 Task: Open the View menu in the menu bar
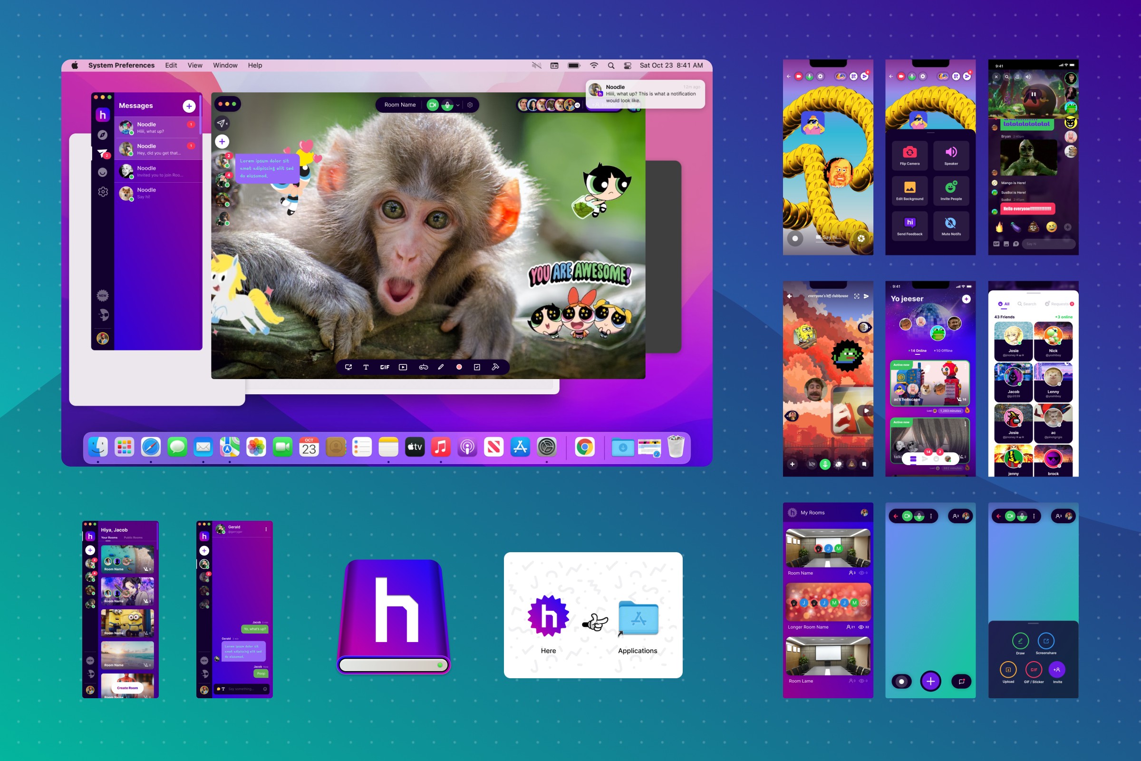coord(194,66)
